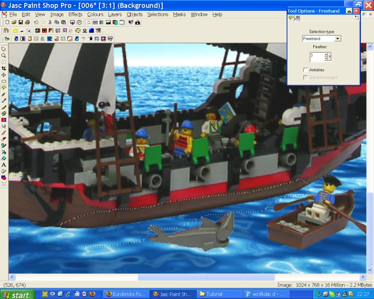
Task: Toggle the Sample merged checkbox
Action: click(305, 78)
